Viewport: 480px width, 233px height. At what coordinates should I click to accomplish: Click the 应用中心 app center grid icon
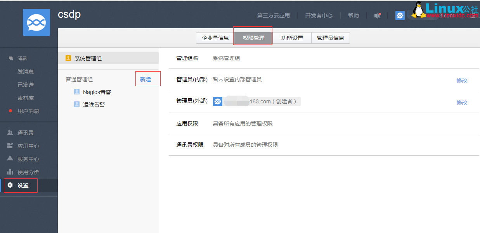9,146
